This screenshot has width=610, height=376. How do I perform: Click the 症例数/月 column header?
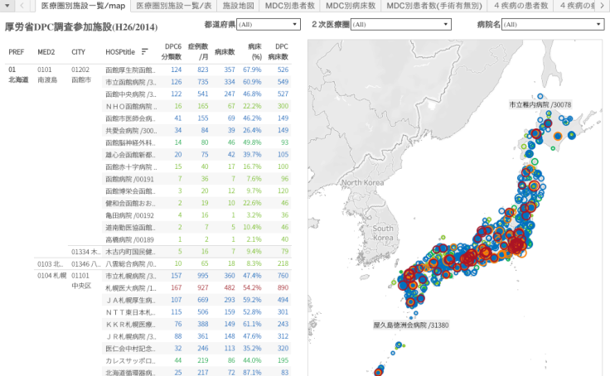[198, 51]
